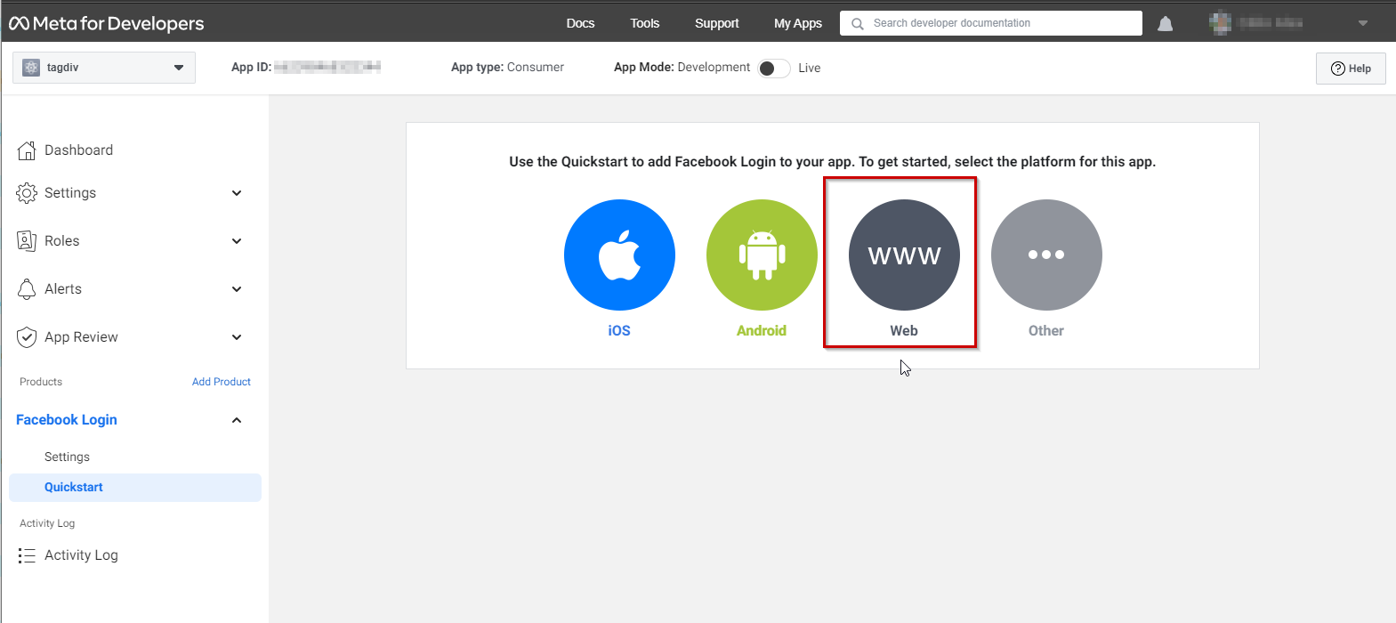Toggle App Mode from Development to Live
Viewport: 1396px width, 623px height.
pos(774,69)
